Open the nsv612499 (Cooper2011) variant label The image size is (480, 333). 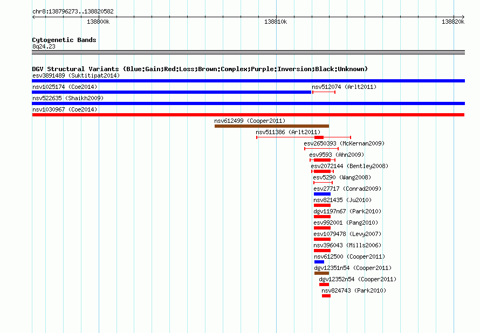(250, 121)
